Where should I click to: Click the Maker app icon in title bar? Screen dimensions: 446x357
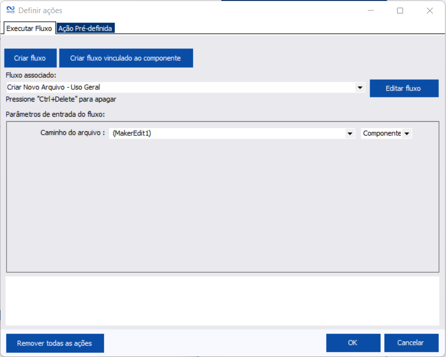[10, 10]
